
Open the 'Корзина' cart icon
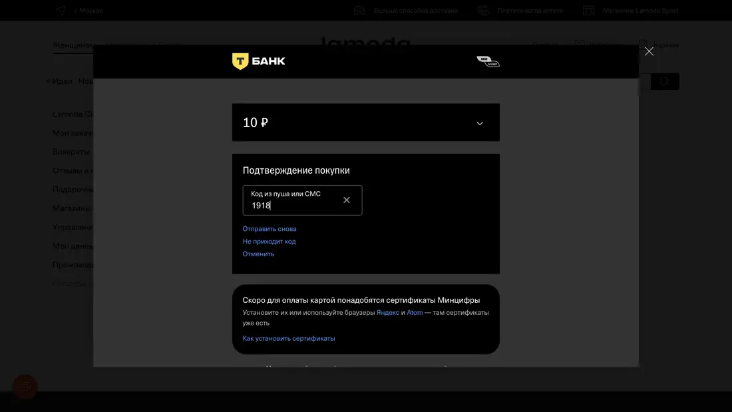click(643, 45)
